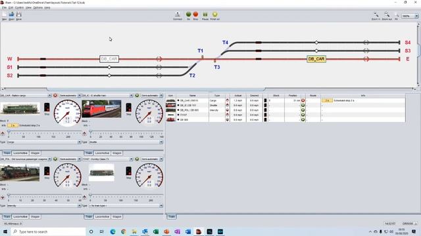
Task: Select DB_CAR row in the train overview table
Action: (x=285, y=100)
